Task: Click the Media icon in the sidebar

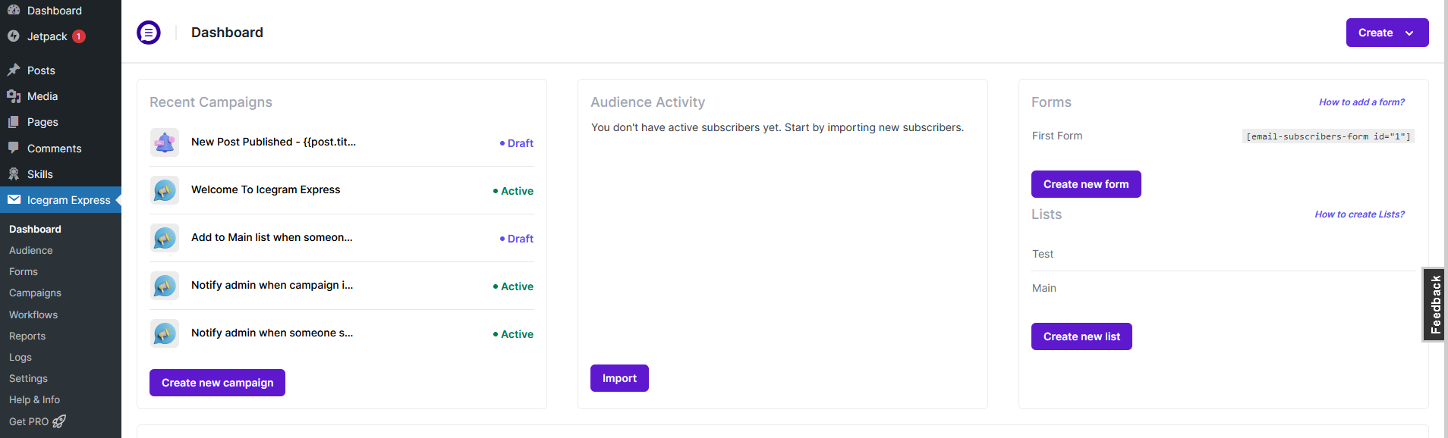Action: (x=14, y=96)
